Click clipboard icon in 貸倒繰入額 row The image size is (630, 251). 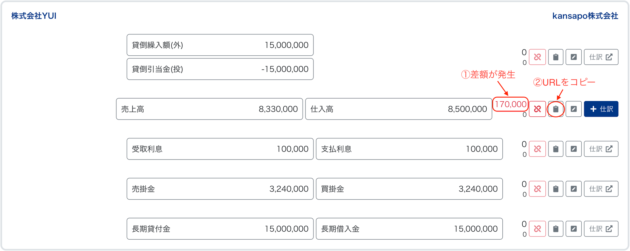[x=556, y=57]
